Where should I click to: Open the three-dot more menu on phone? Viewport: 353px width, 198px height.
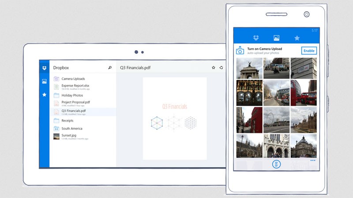pyautogui.click(x=312, y=161)
